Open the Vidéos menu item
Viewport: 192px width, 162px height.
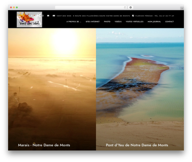(x=118, y=21)
